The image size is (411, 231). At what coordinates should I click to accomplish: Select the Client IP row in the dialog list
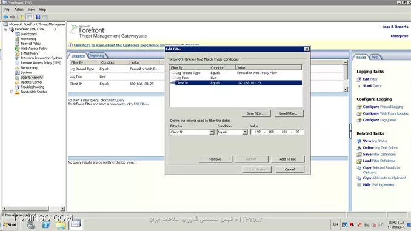(236, 83)
